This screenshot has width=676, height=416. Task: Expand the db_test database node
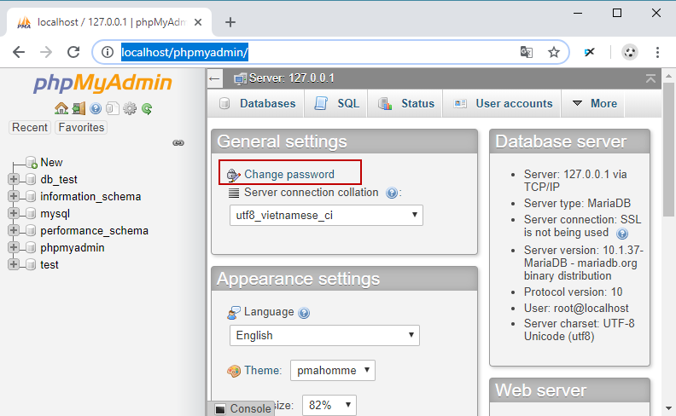coord(14,179)
